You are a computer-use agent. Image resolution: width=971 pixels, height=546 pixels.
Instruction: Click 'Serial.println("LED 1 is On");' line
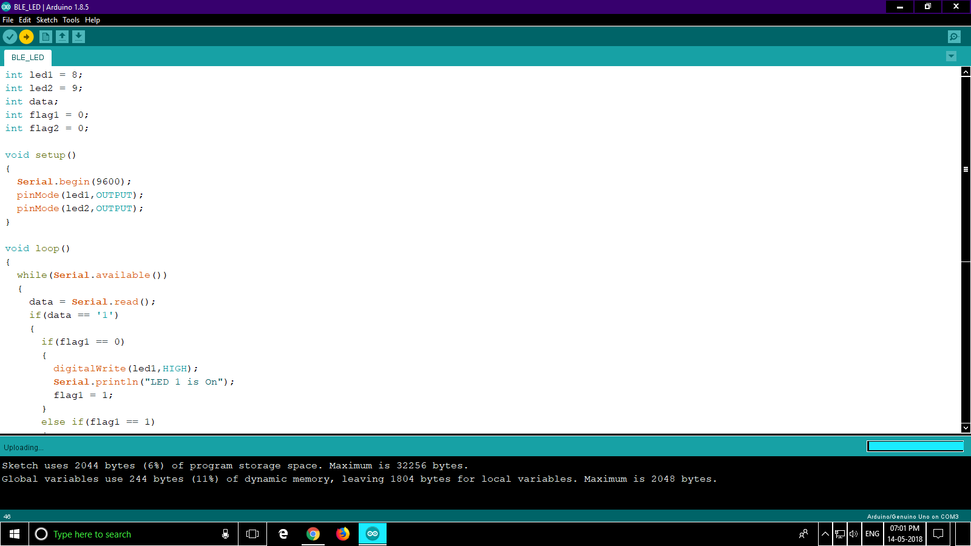tap(144, 382)
